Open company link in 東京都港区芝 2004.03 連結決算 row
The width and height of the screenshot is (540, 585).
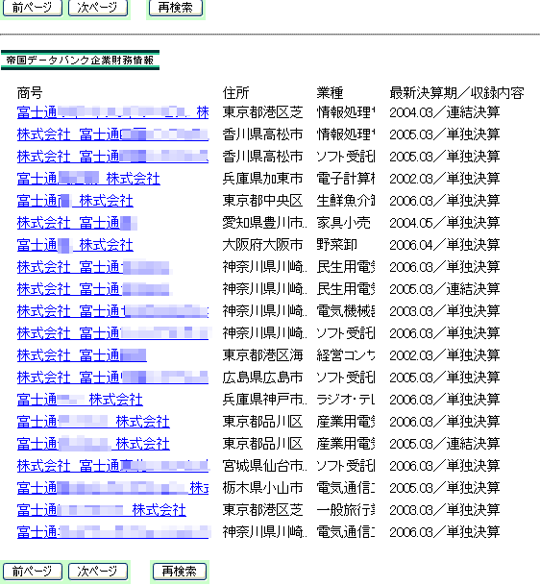112,112
